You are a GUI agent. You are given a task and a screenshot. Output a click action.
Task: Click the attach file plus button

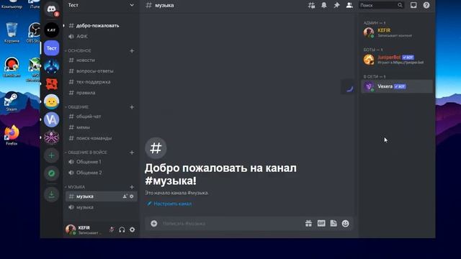click(x=153, y=224)
